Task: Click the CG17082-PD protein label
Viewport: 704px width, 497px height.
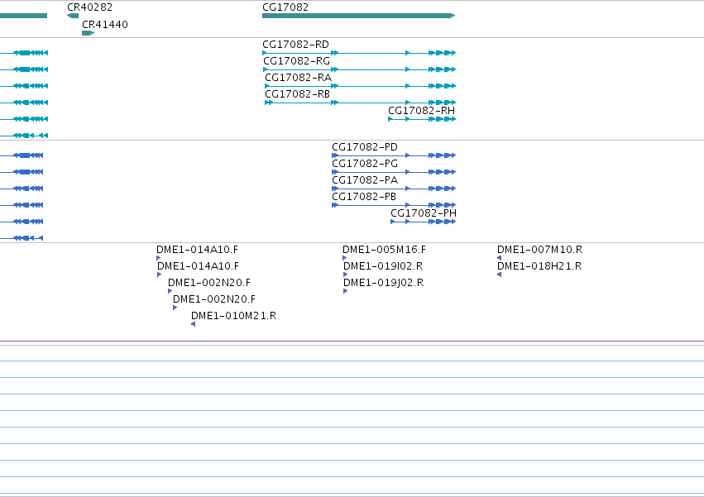Action: click(x=365, y=147)
